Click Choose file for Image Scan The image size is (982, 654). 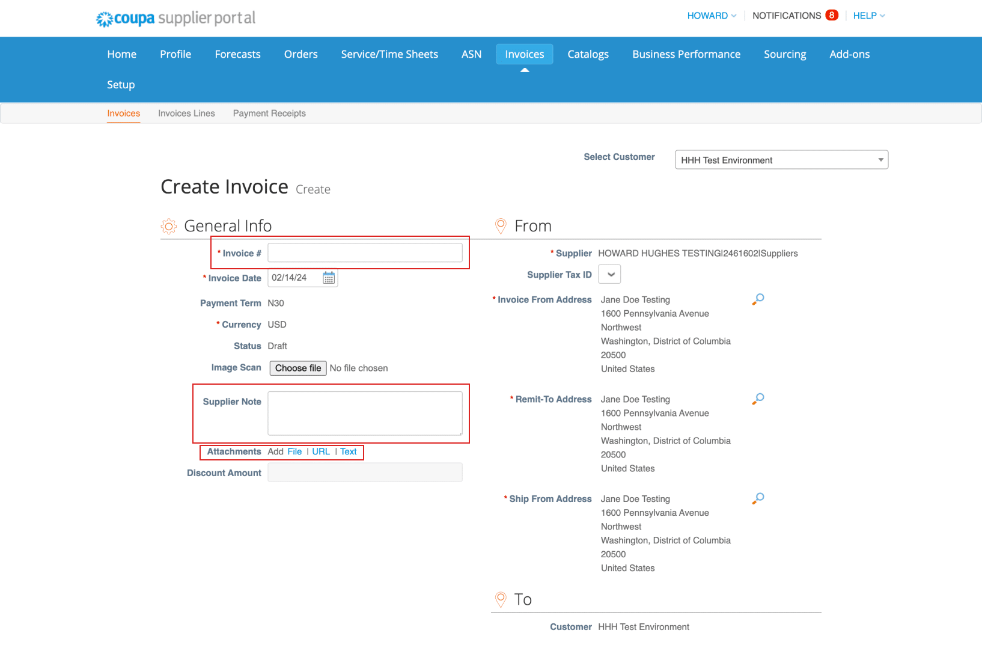click(x=297, y=368)
